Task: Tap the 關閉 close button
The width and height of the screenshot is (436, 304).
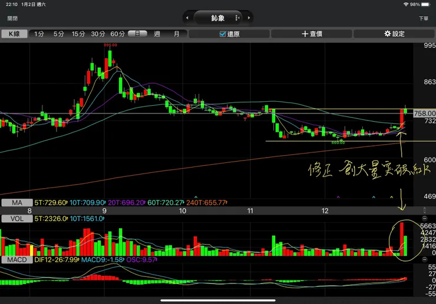Action: coord(12,18)
